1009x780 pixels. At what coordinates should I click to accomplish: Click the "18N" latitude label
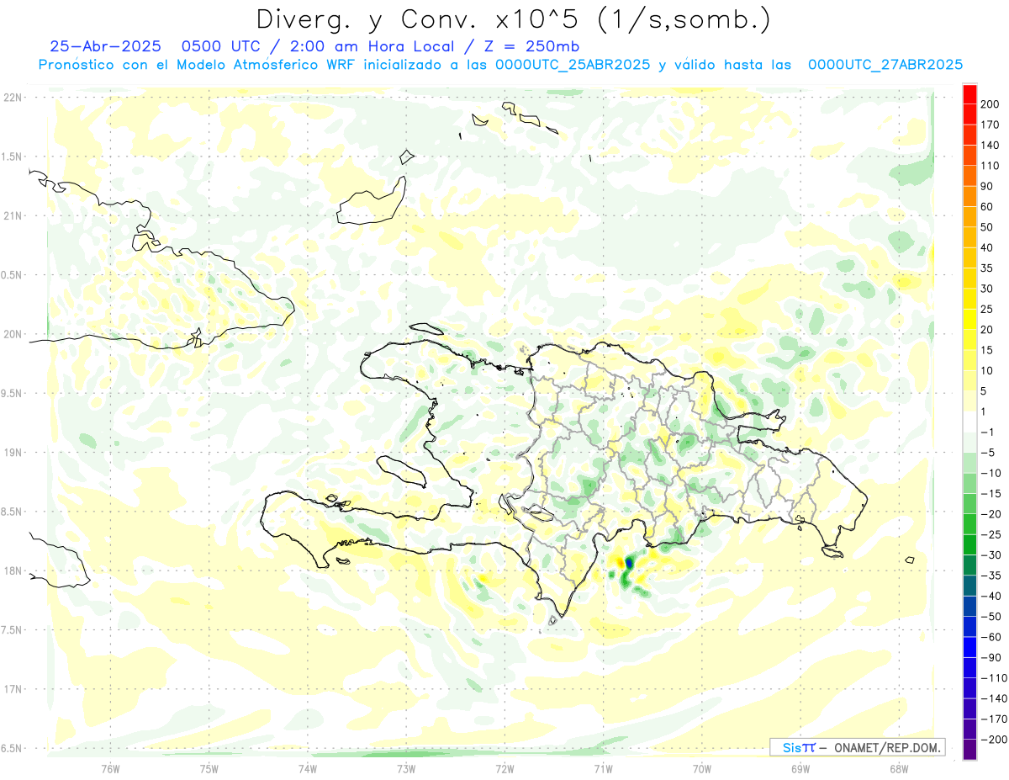point(13,571)
